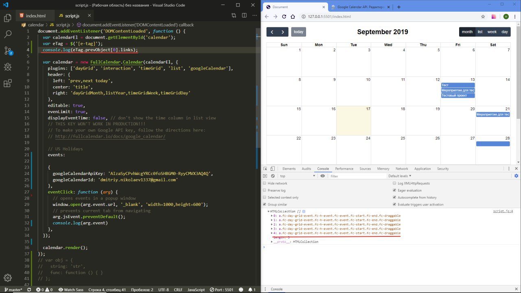This screenshot has width=521, height=293.
Task: Open the Default levels dropdown
Action: coord(400,176)
